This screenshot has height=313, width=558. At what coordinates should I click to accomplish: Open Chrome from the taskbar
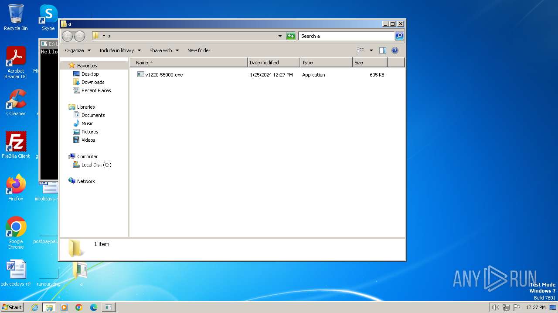pos(79,307)
